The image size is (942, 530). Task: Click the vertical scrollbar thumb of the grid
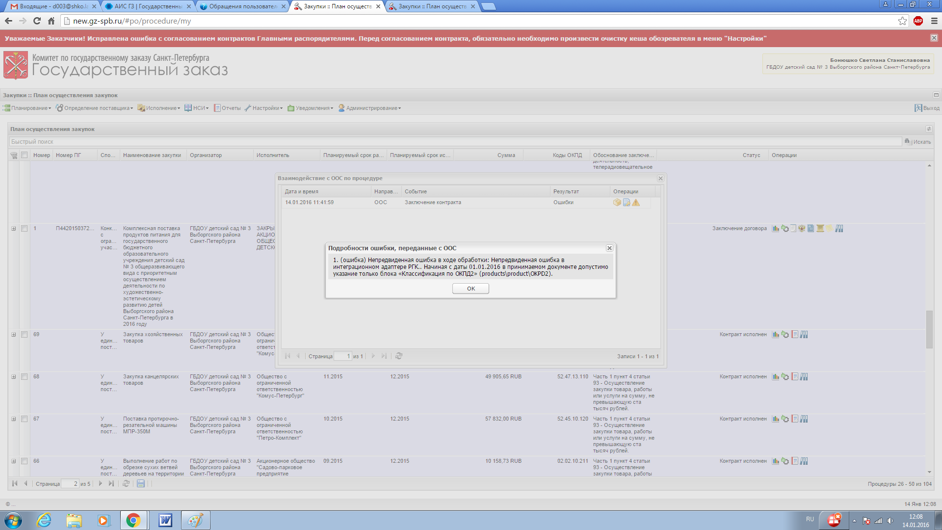929,329
